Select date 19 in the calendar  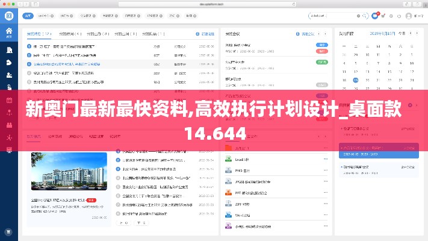point(356,80)
